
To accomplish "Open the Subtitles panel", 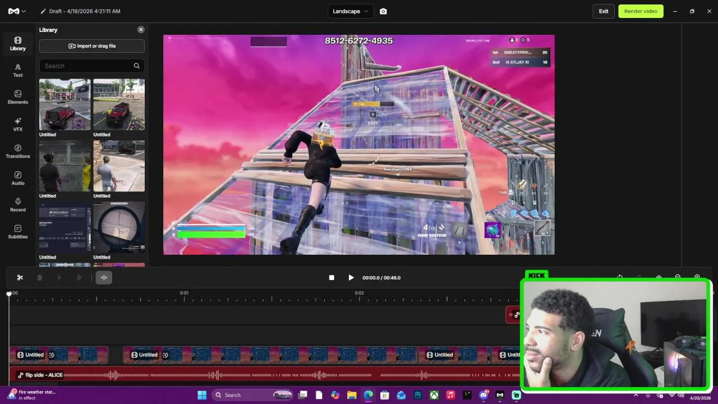I will tap(18, 232).
